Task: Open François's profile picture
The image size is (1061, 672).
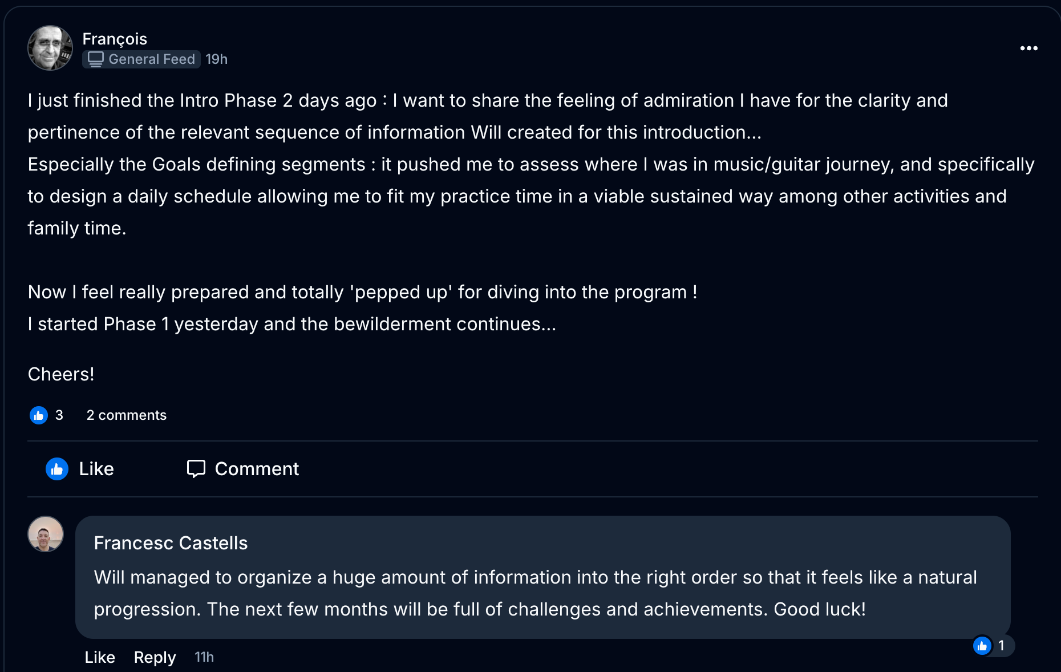Action: click(x=50, y=48)
